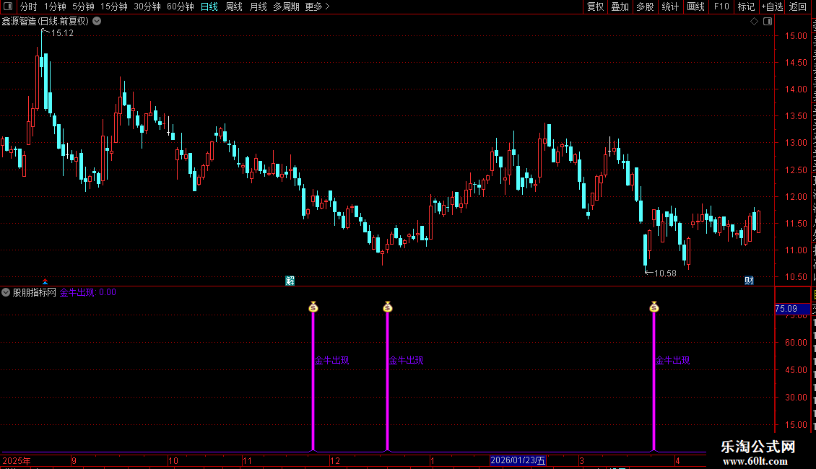Click the diamond icon in the chart's top-right corner
The height and width of the screenshot is (469, 816).
coord(754,22)
